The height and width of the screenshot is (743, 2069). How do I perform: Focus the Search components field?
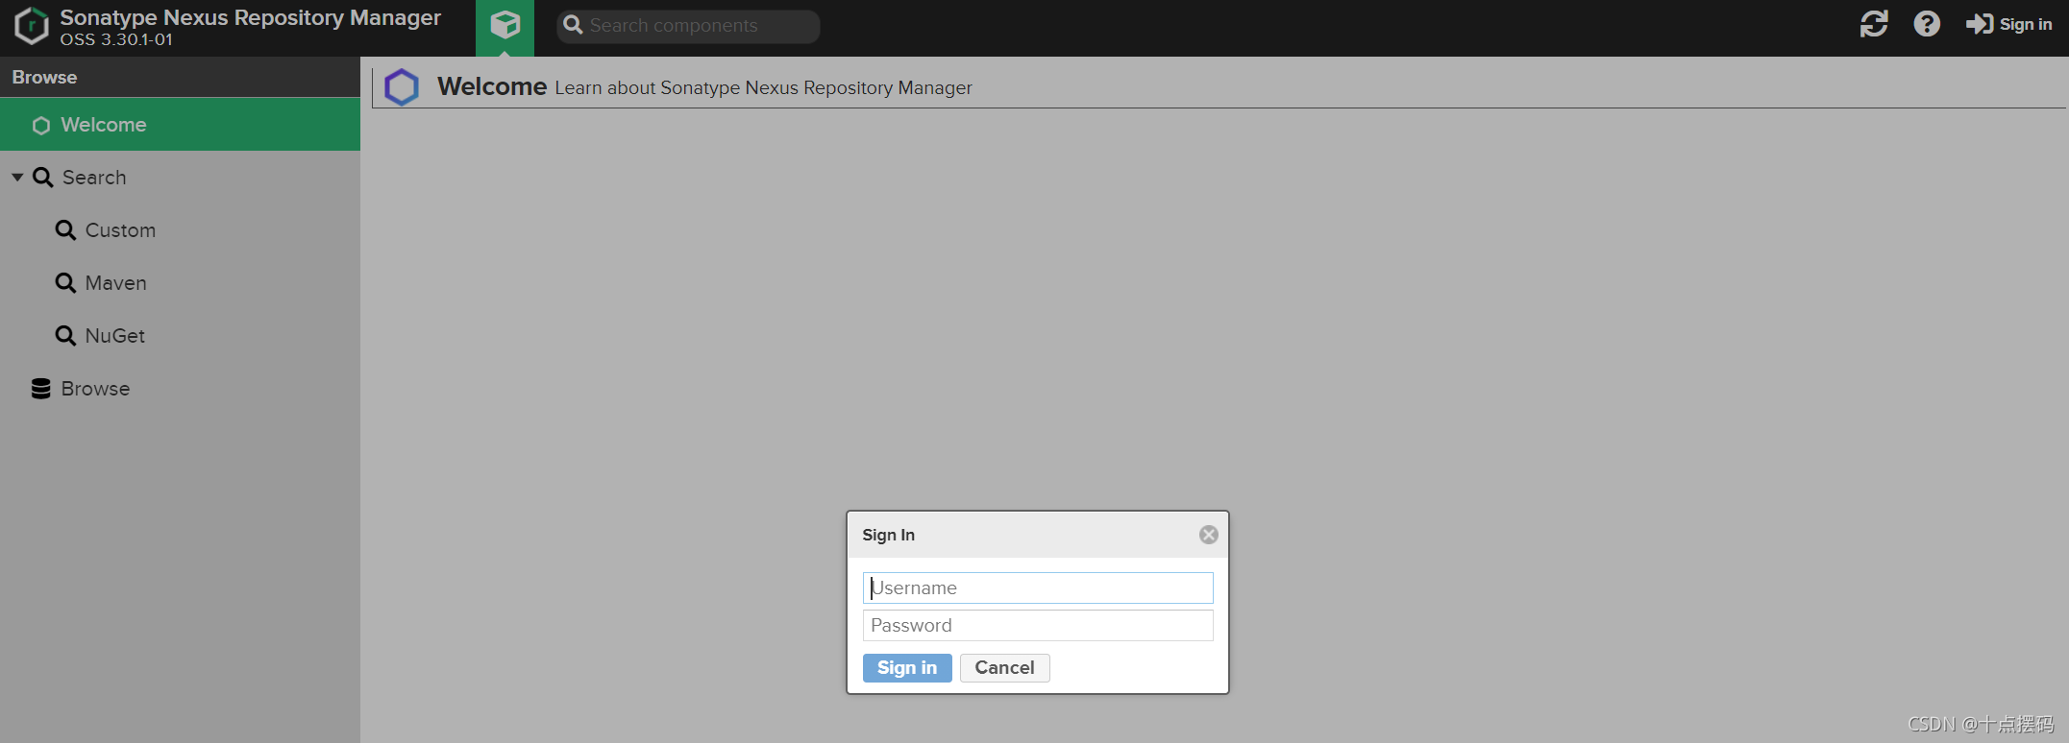(x=688, y=26)
